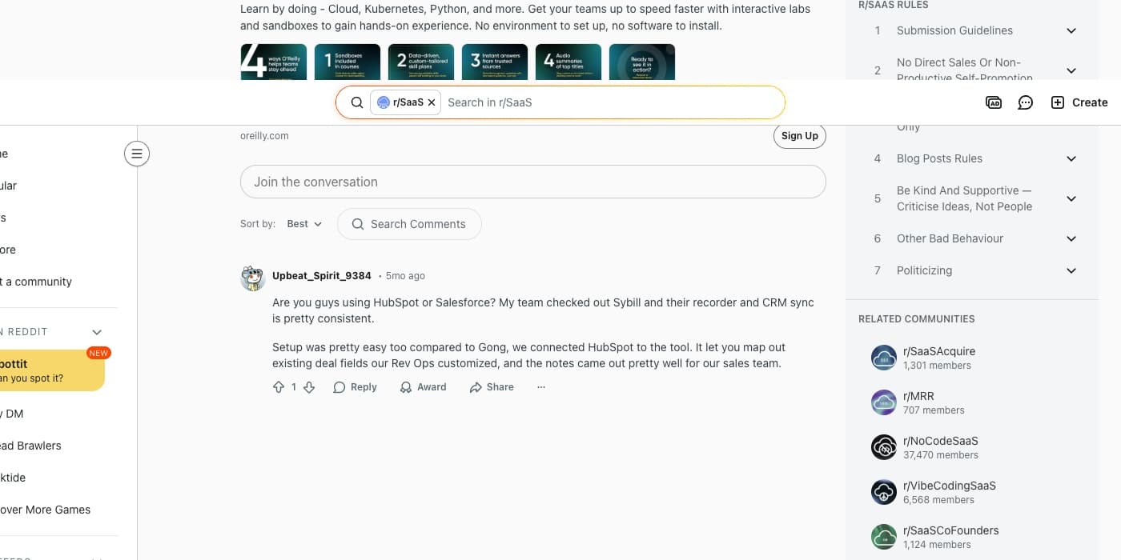Open the 'Can you spot it?' game card
This screenshot has height=560, width=1121.
point(52,370)
